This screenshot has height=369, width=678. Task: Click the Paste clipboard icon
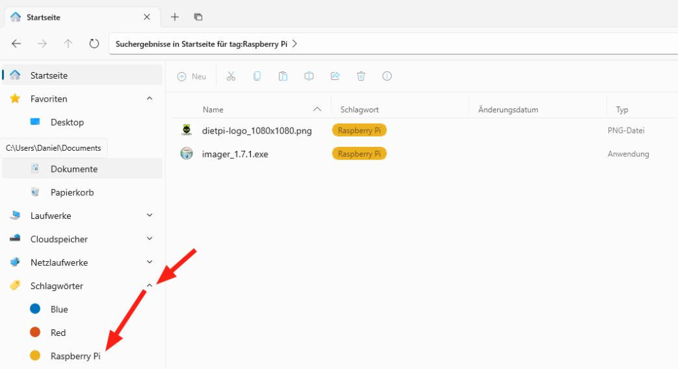[x=283, y=77]
